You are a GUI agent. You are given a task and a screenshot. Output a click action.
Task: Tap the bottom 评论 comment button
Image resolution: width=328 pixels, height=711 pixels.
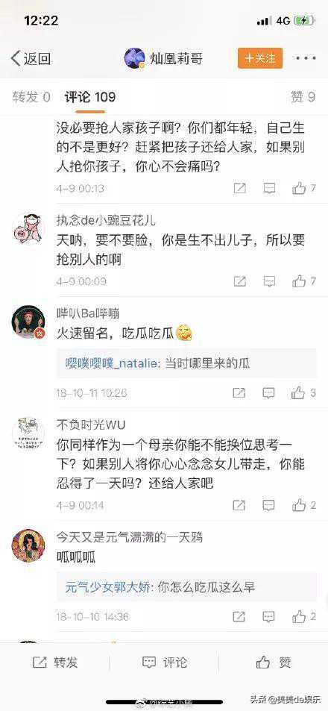pyautogui.click(x=164, y=663)
